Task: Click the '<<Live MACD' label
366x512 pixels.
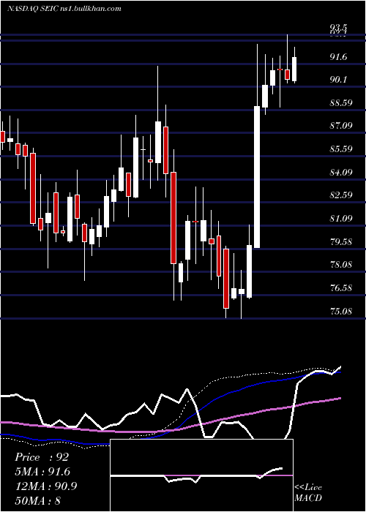Action: [x=308, y=492]
